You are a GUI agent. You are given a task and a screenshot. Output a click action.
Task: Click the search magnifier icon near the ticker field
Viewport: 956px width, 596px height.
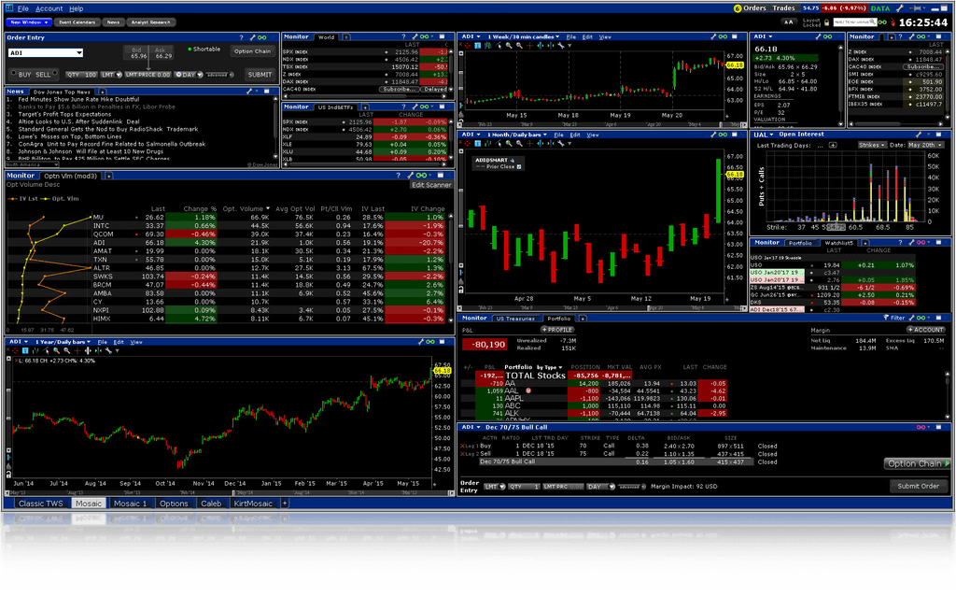click(x=872, y=22)
